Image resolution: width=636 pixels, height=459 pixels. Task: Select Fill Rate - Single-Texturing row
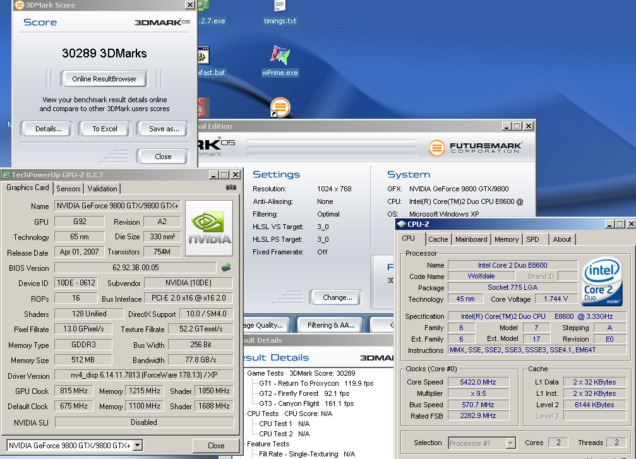[307, 454]
